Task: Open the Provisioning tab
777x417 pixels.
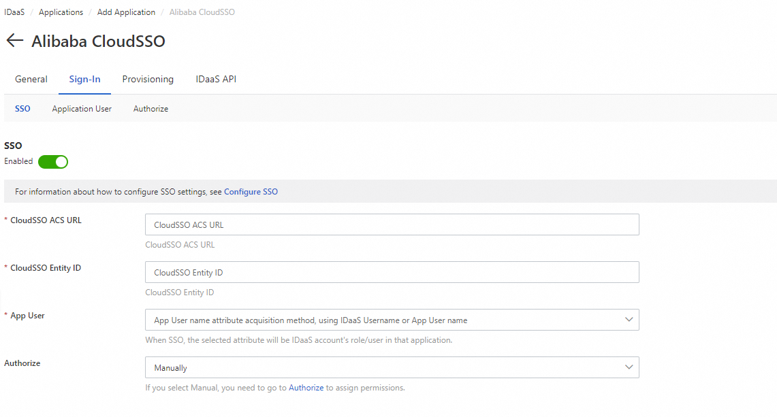Action: coord(148,79)
